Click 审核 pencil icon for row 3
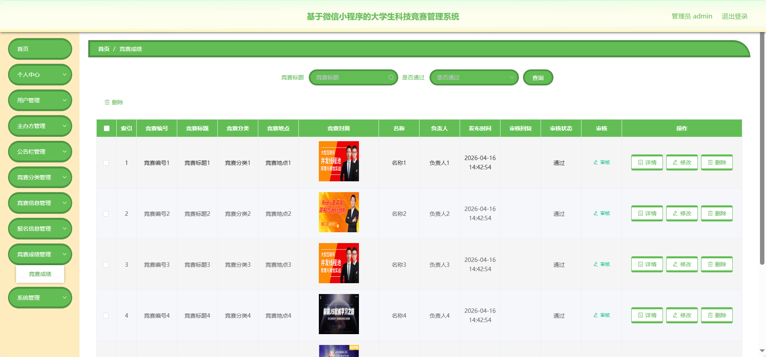 [x=596, y=264]
